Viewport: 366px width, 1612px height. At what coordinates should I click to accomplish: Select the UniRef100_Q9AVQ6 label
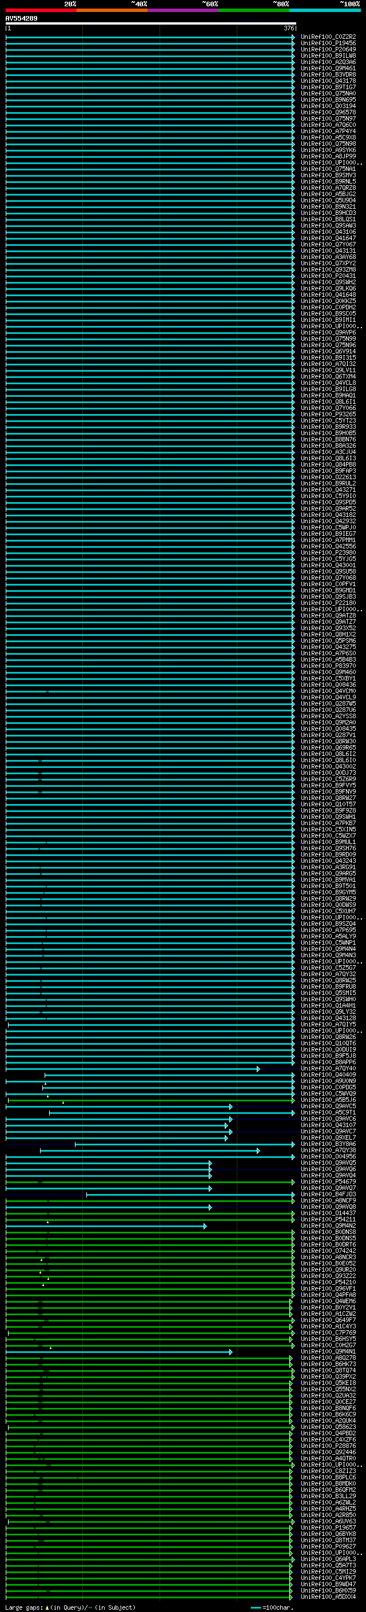[328, 1169]
